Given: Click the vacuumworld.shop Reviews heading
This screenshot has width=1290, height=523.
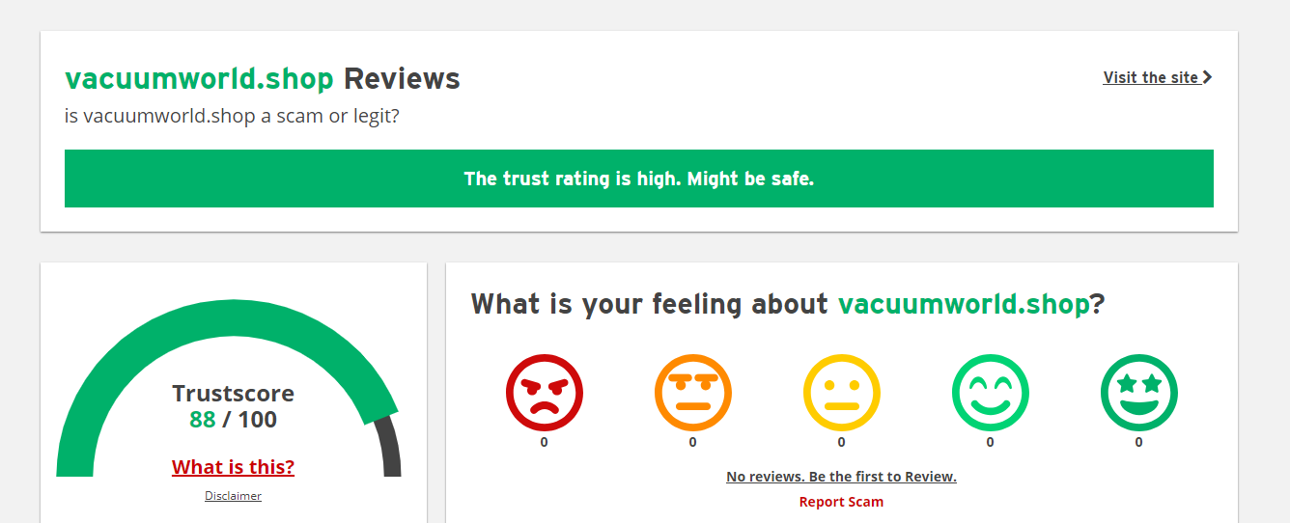Looking at the screenshot, I should pyautogui.click(x=263, y=79).
